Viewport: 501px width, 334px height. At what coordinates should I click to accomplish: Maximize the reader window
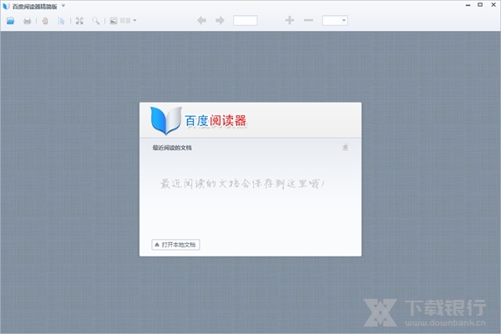[x=480, y=5]
